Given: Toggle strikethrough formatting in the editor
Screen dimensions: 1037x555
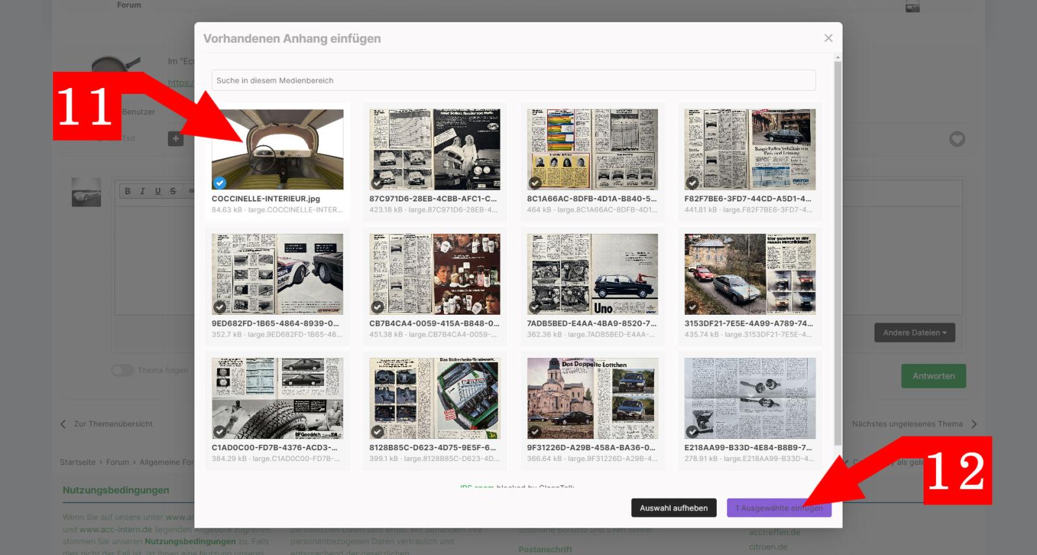Looking at the screenshot, I should point(172,191).
